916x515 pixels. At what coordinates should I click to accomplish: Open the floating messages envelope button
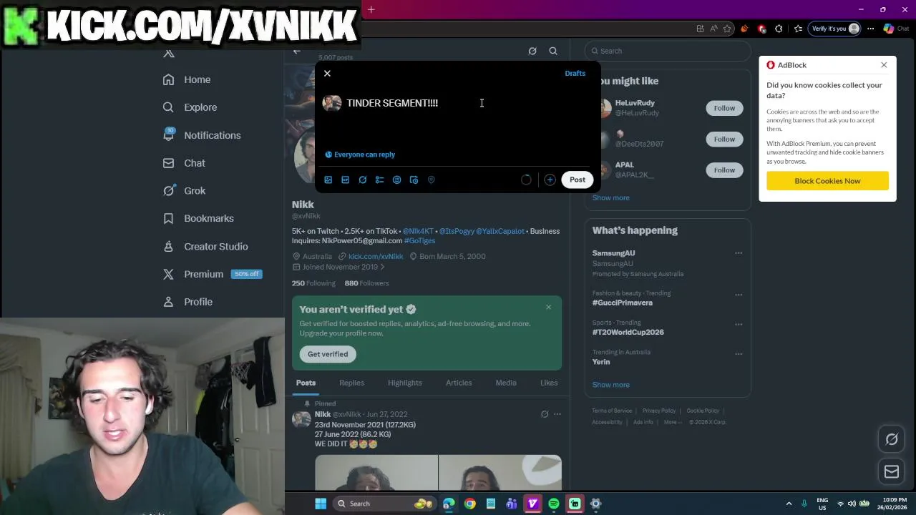[x=892, y=471]
